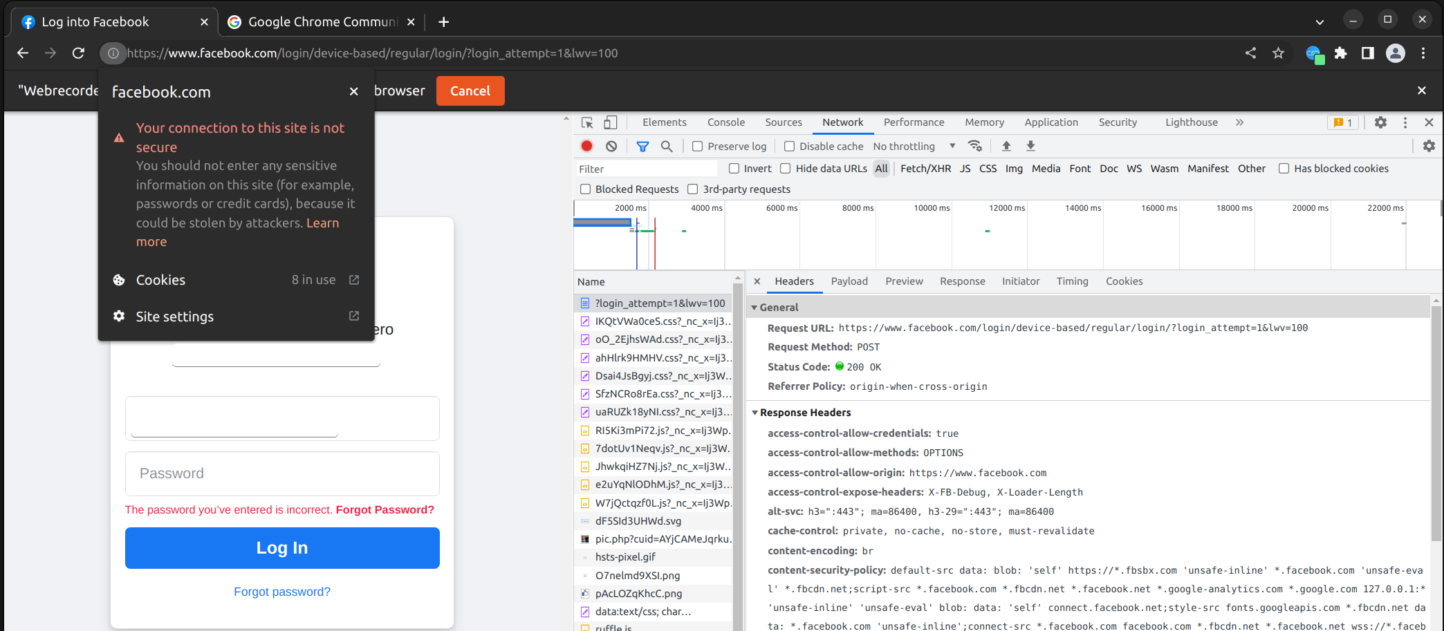Go back to previous page
The width and height of the screenshot is (1444, 631).
pos(23,53)
